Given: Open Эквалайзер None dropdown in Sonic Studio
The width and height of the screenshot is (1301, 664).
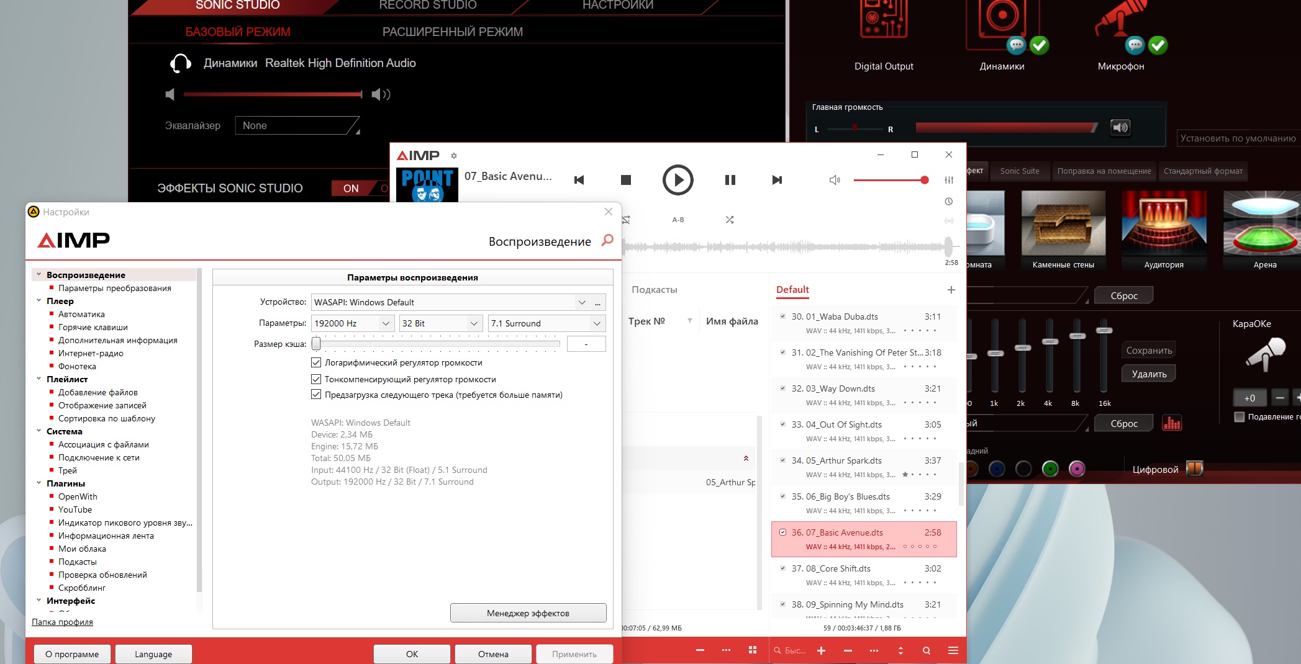Looking at the screenshot, I should pyautogui.click(x=297, y=125).
